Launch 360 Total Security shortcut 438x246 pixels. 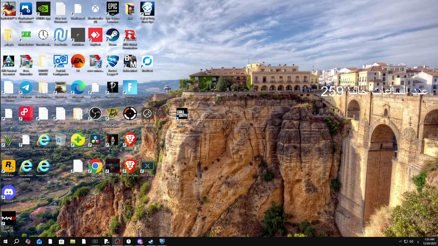pos(78,144)
